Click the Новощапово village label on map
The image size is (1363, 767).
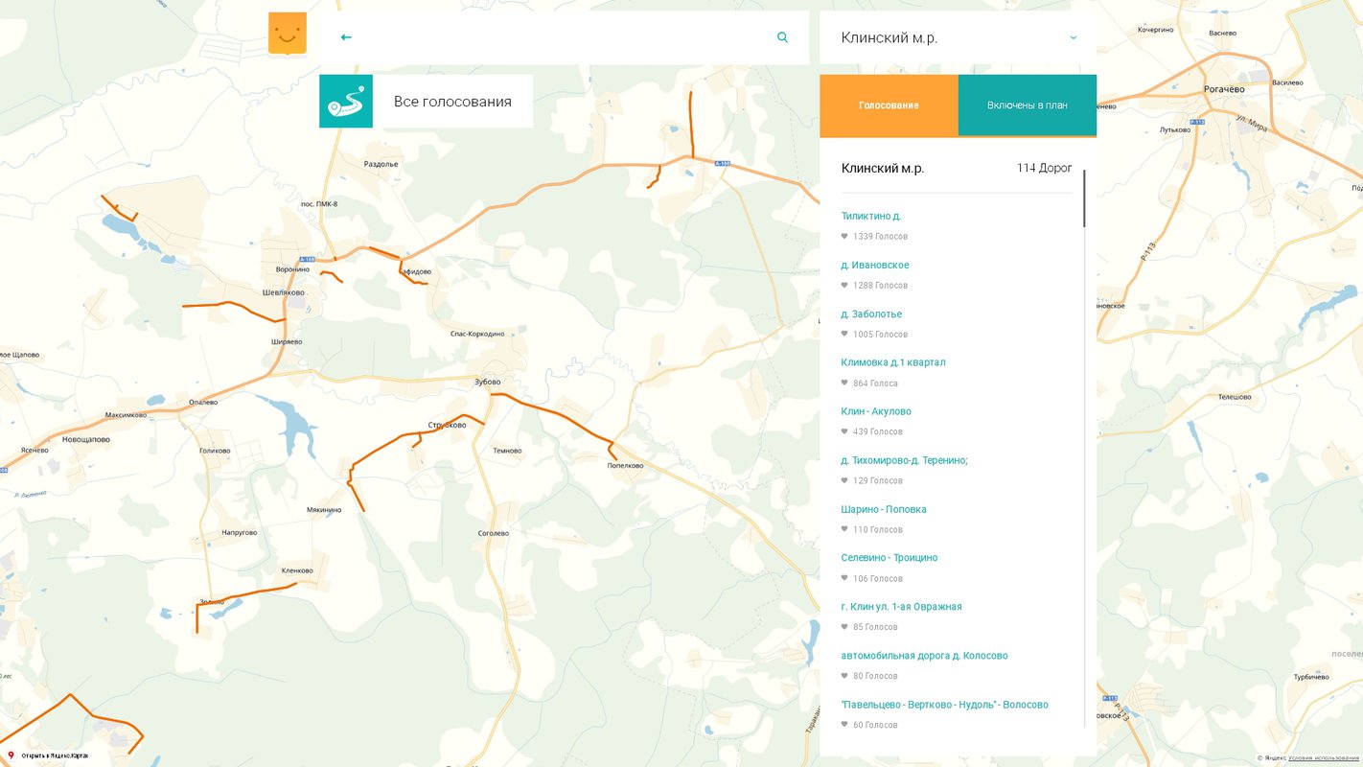[86, 440]
